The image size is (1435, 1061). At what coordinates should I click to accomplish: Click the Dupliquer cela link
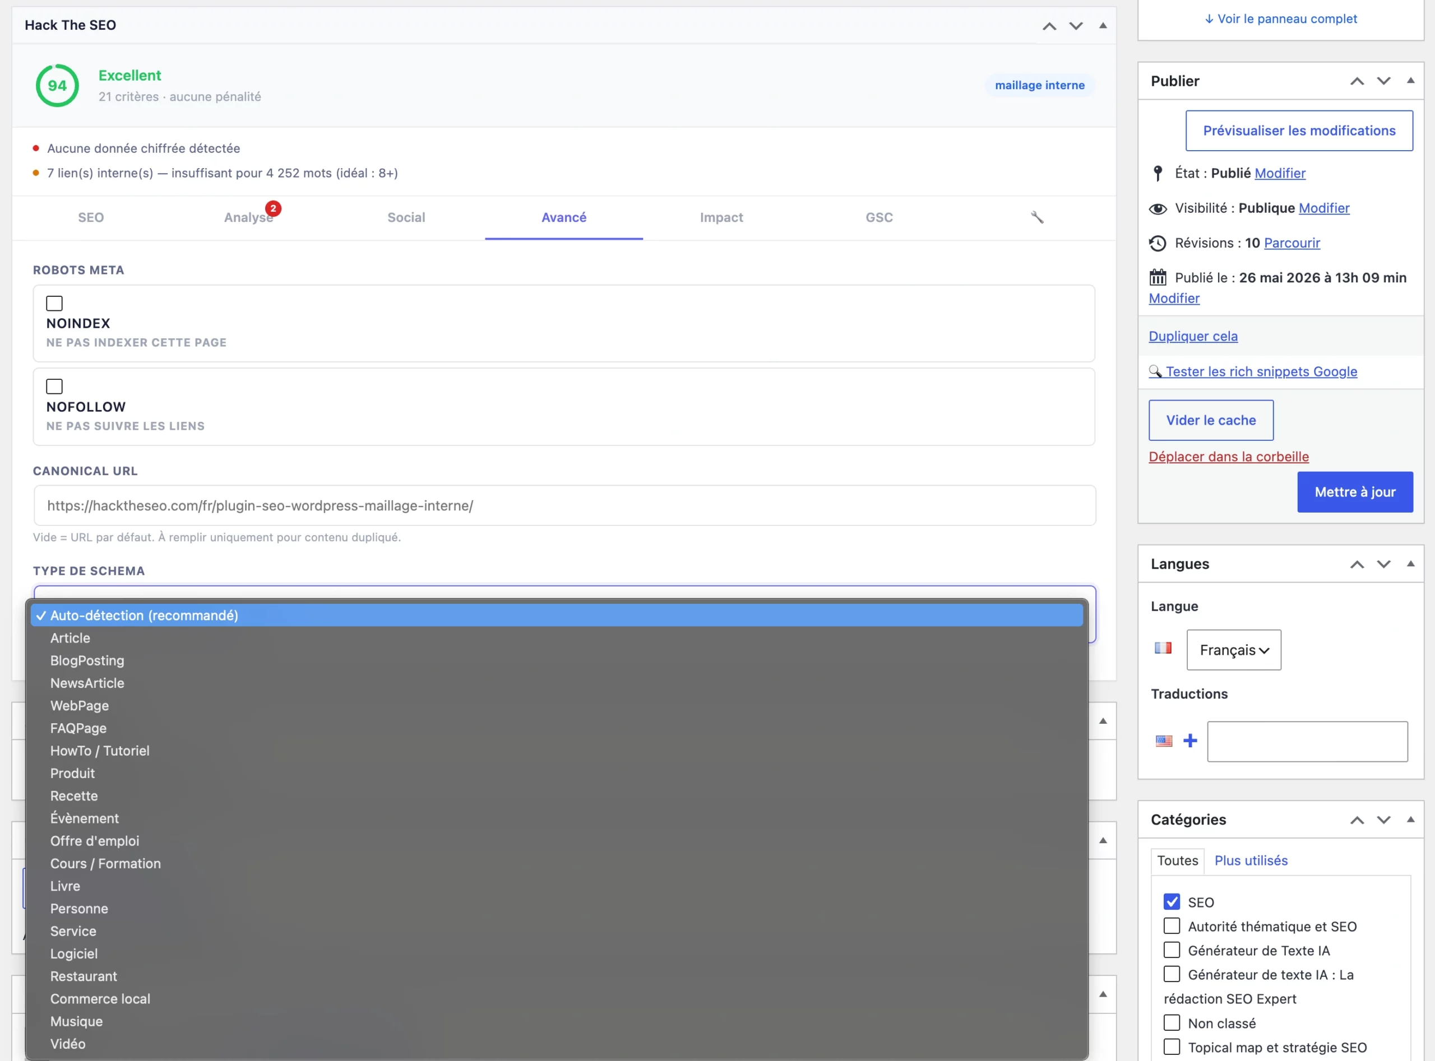pyautogui.click(x=1193, y=336)
